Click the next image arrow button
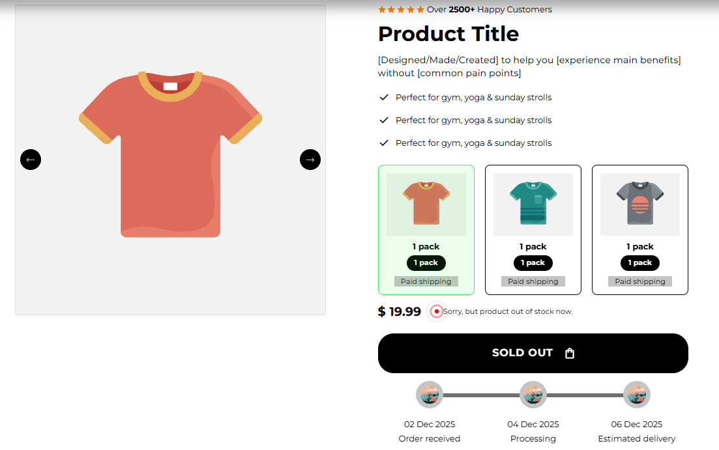Image resolution: width=719 pixels, height=450 pixels. [310, 160]
